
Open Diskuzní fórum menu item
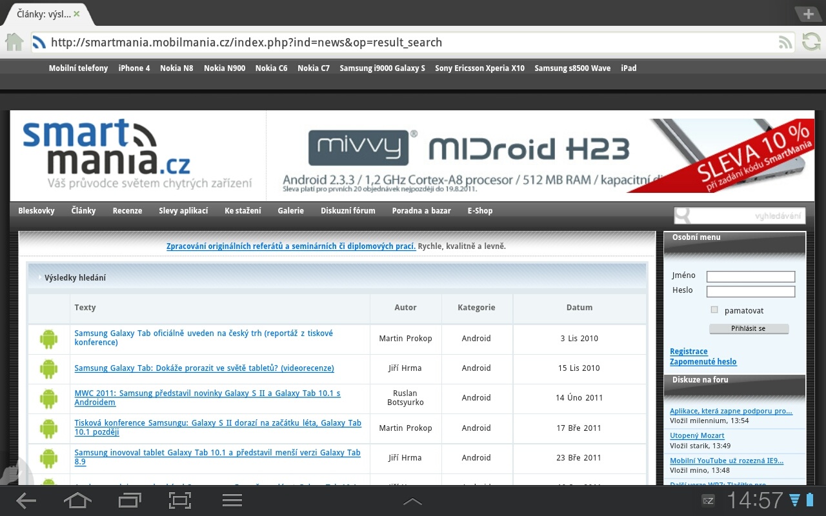coord(348,211)
